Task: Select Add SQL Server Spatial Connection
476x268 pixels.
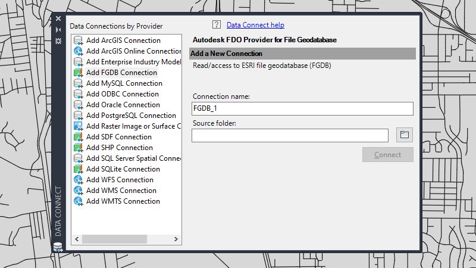Action: pos(133,158)
